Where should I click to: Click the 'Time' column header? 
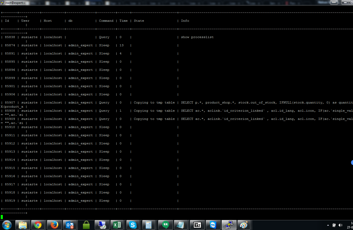[x=123, y=21]
